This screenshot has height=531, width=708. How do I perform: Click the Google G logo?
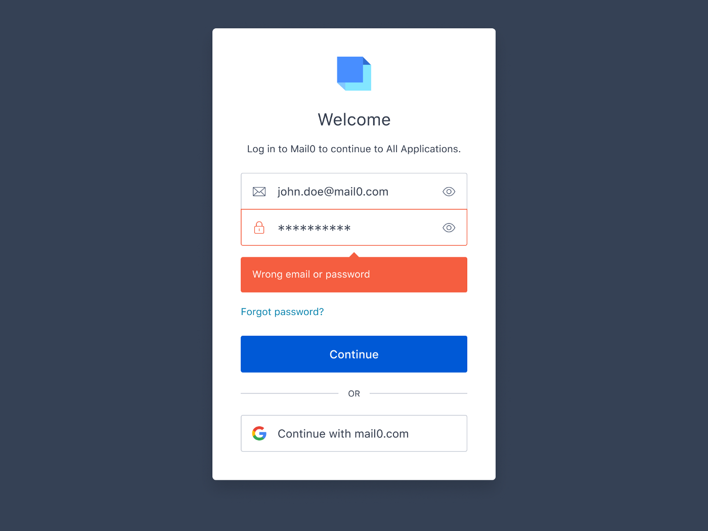[x=259, y=433]
